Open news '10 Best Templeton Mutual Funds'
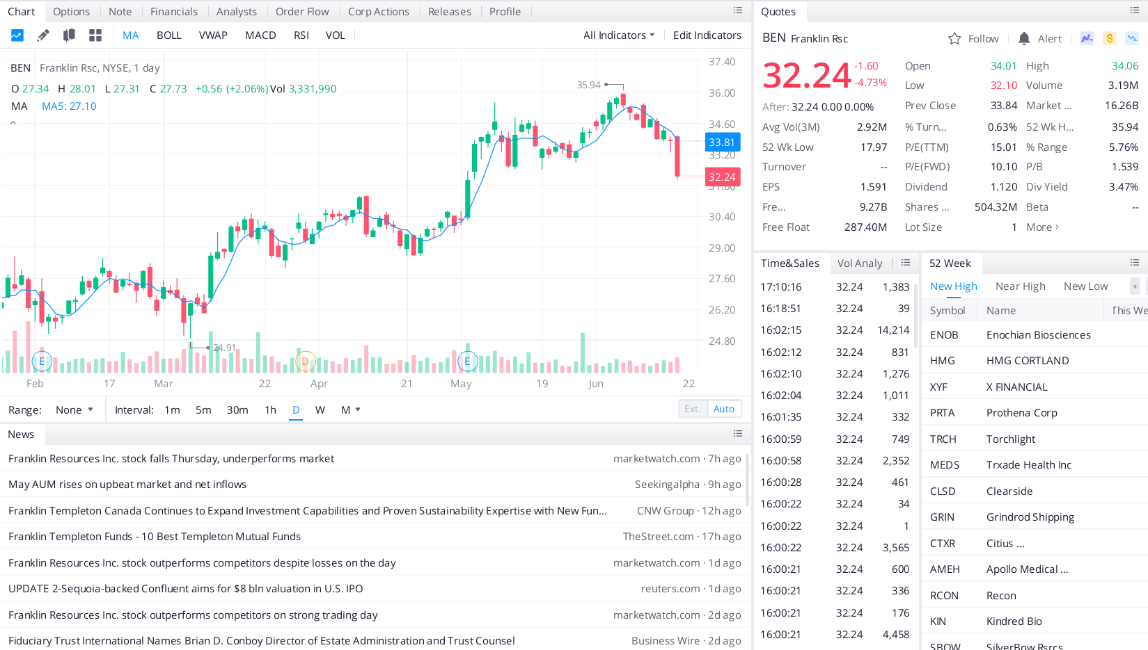Viewport: 1148px width, 650px height. pos(375,537)
